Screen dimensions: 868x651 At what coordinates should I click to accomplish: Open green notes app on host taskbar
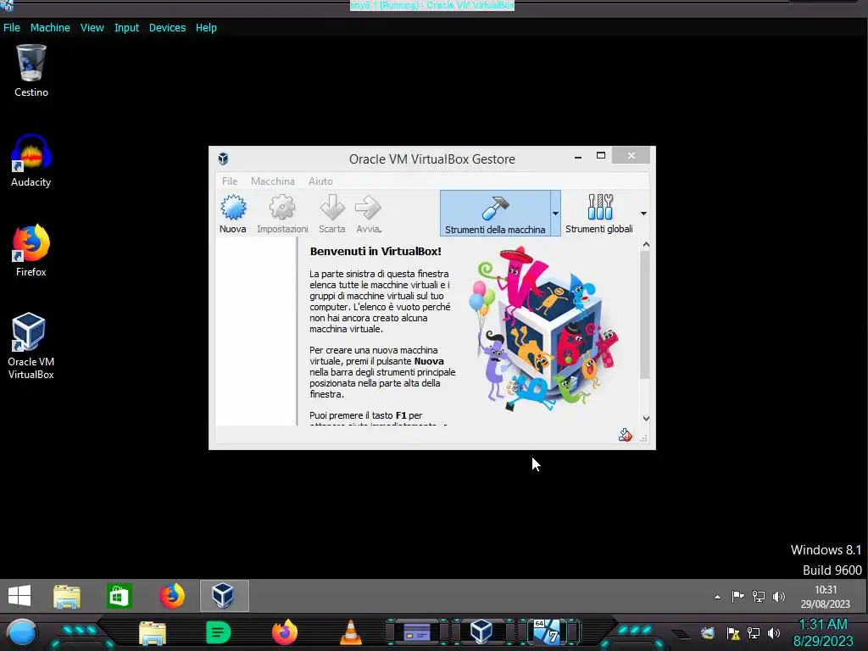click(218, 632)
